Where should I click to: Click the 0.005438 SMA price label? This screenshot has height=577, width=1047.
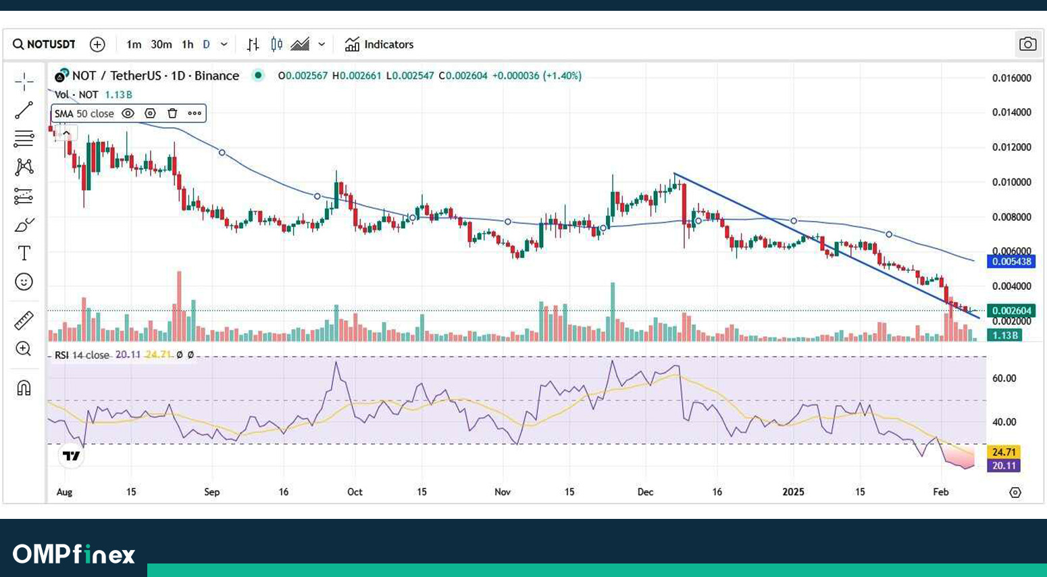coord(1011,261)
